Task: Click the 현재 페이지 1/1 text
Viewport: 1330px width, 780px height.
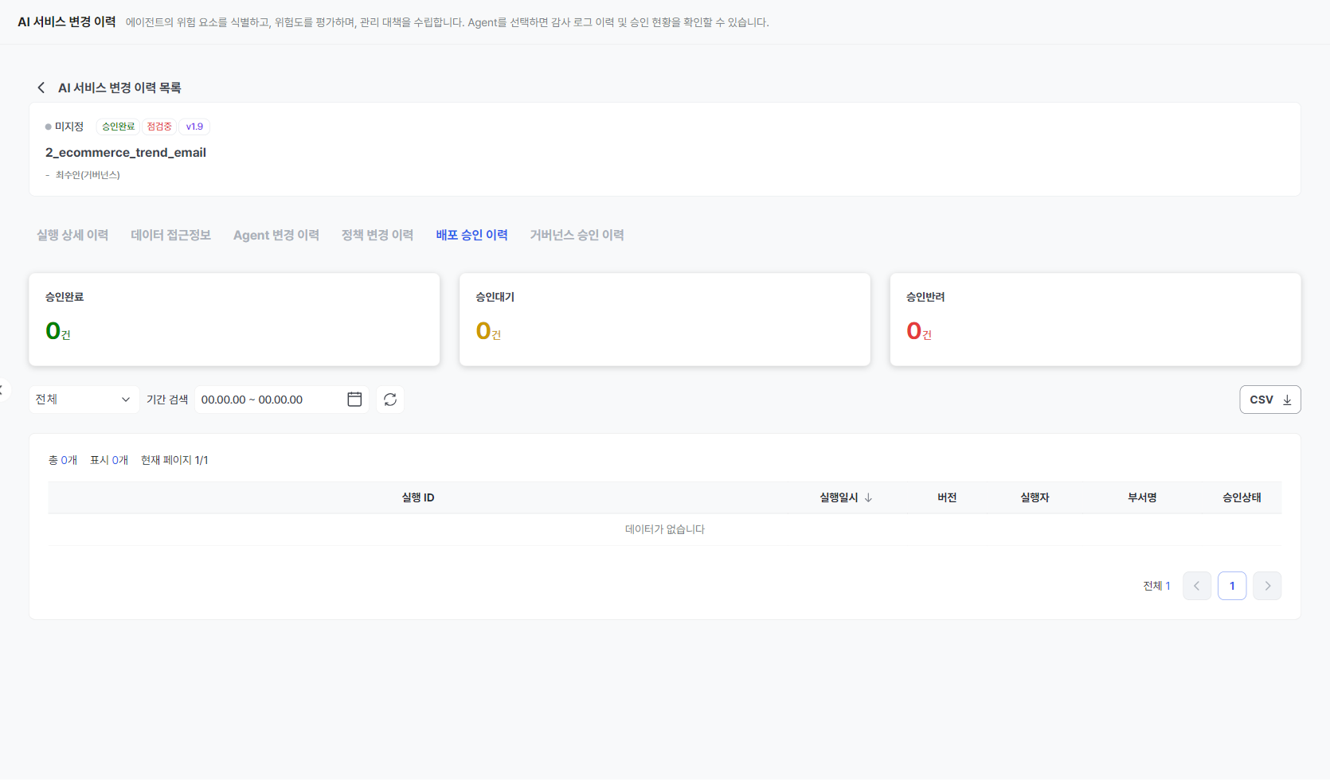Action: (174, 460)
